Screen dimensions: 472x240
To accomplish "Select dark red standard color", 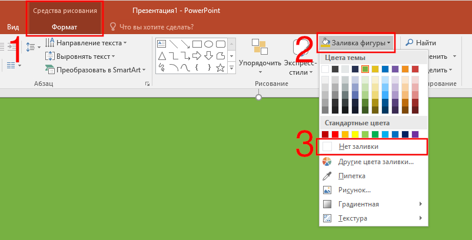I will click(x=325, y=134).
